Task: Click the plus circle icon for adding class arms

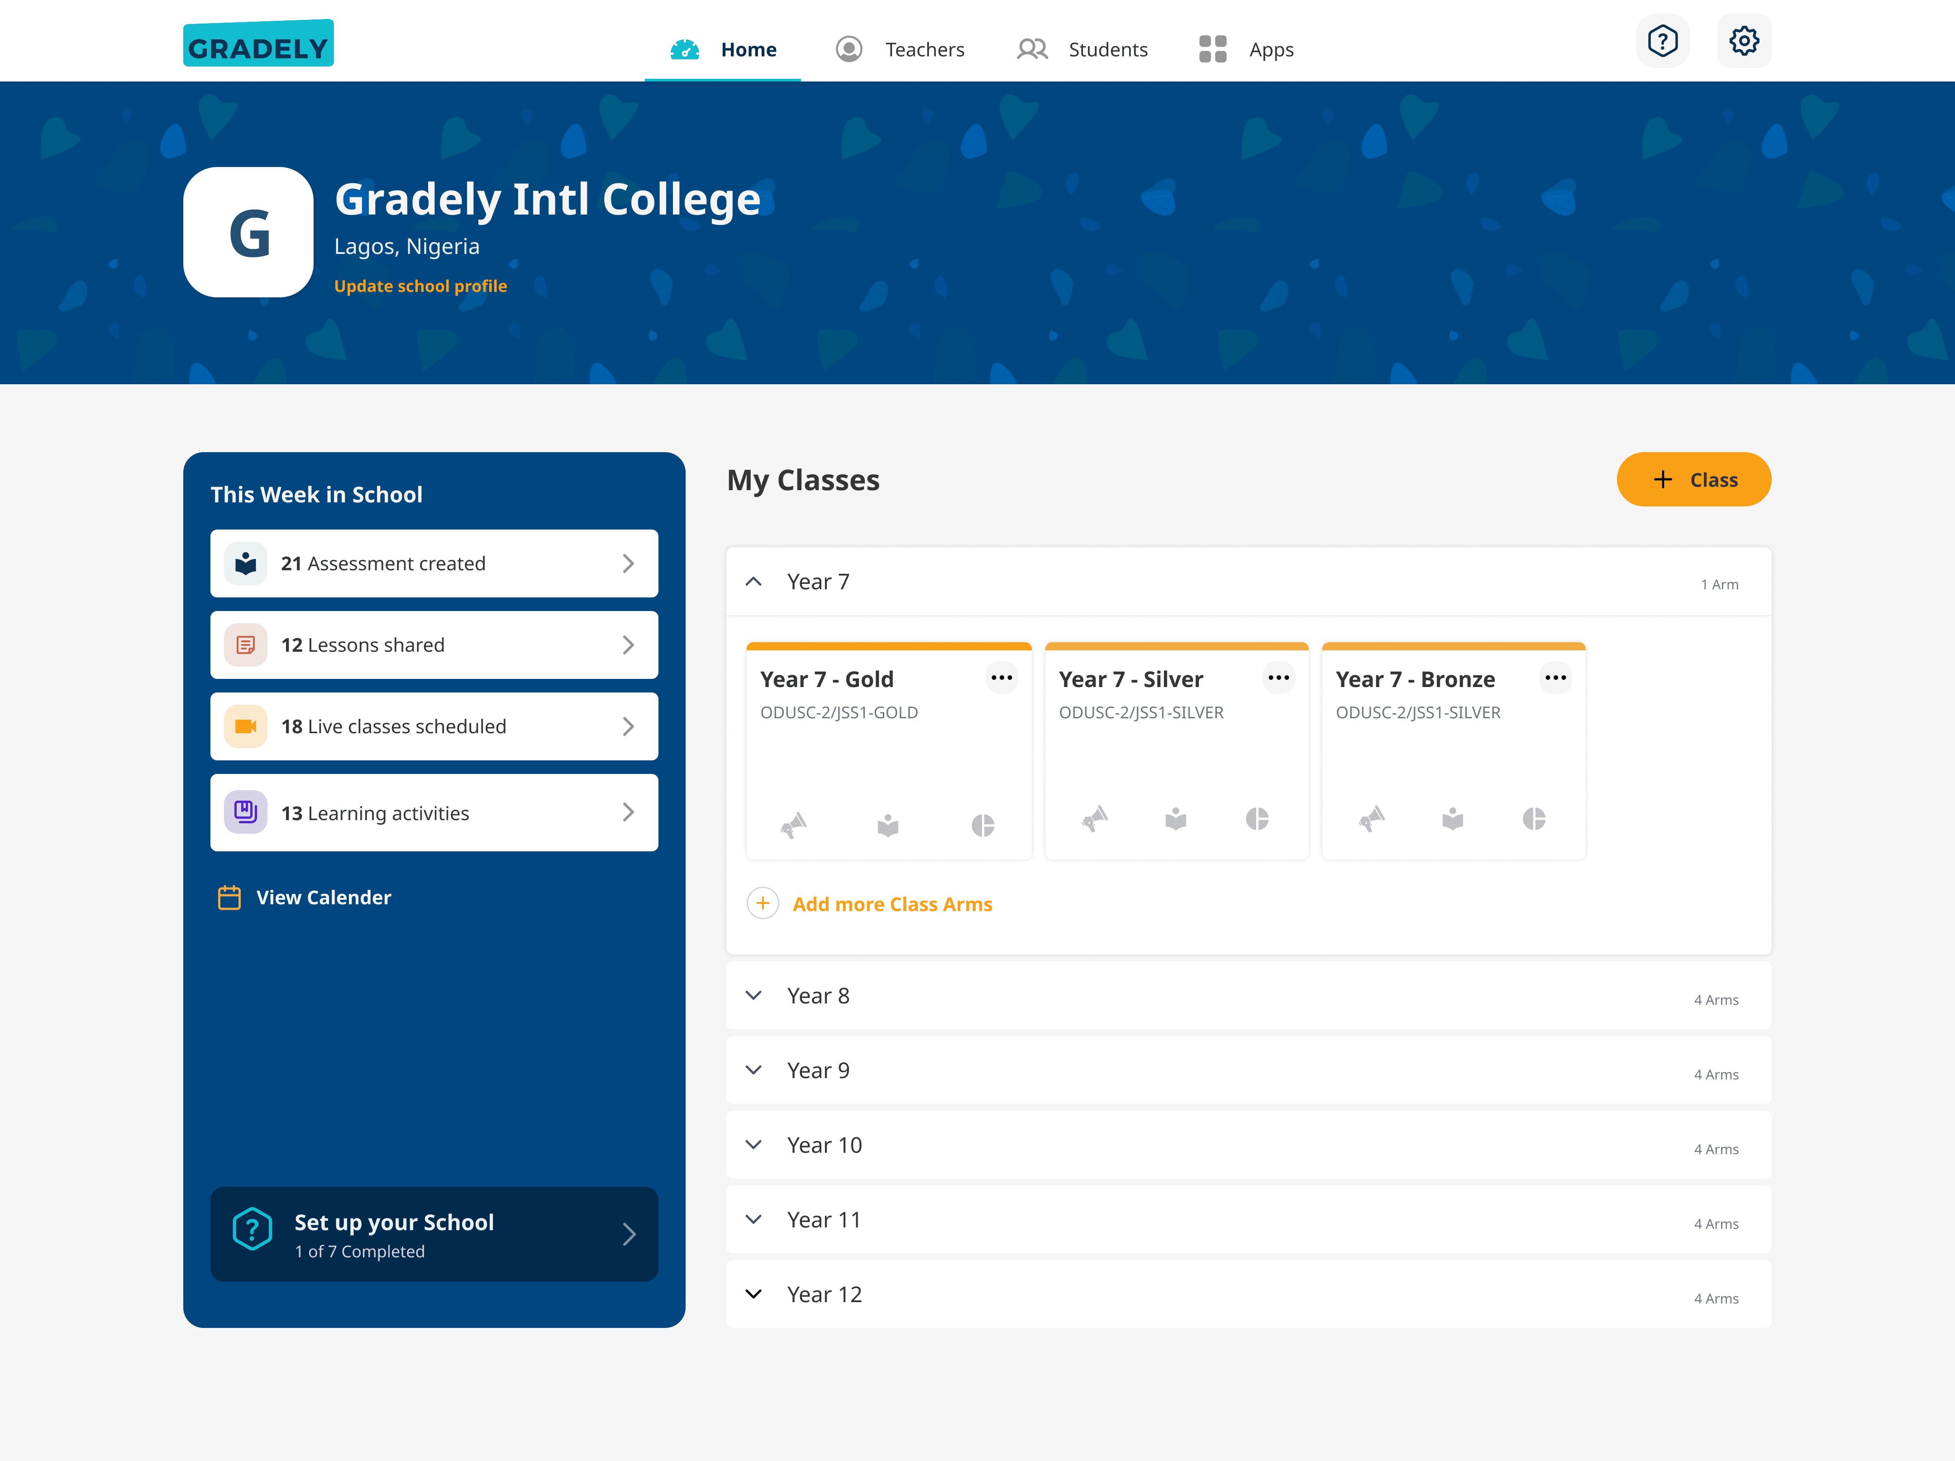Action: coord(762,903)
